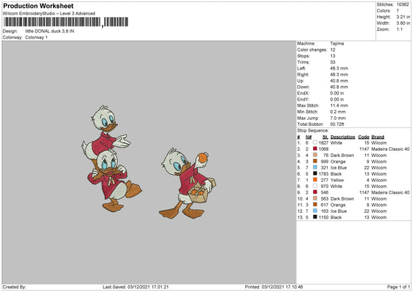Select the Zoom value 1:1
Image resolution: width=413 pixels, height=292 pixels.
[399, 29]
